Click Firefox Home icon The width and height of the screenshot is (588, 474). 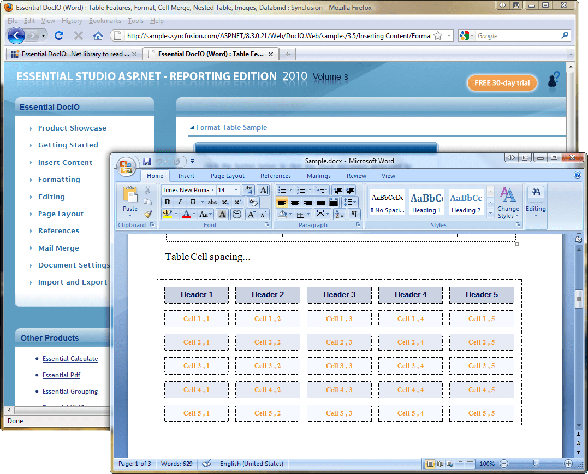coord(98,35)
